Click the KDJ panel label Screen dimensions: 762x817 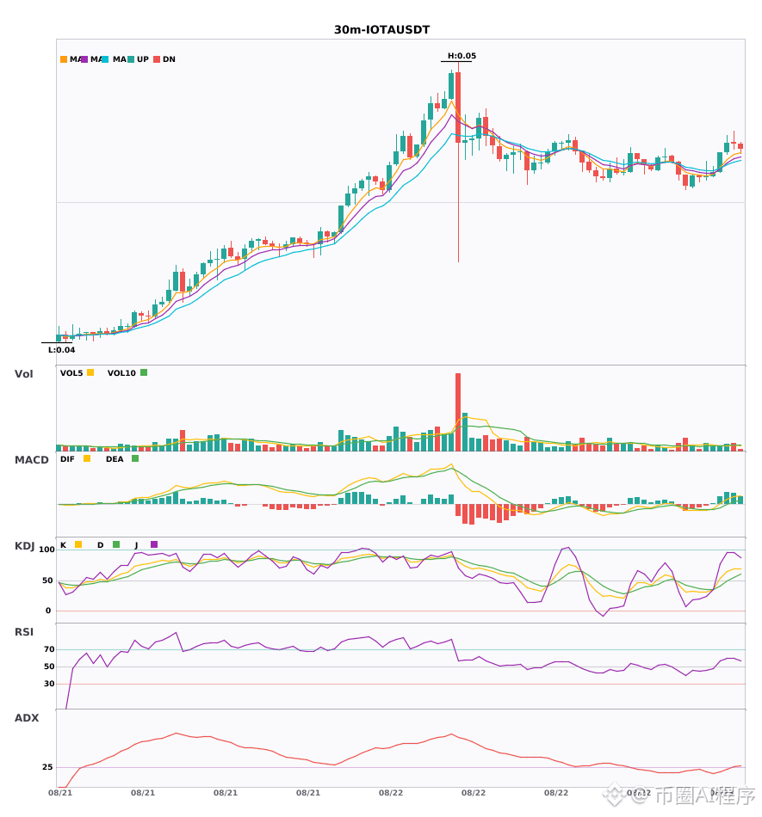[x=24, y=546]
